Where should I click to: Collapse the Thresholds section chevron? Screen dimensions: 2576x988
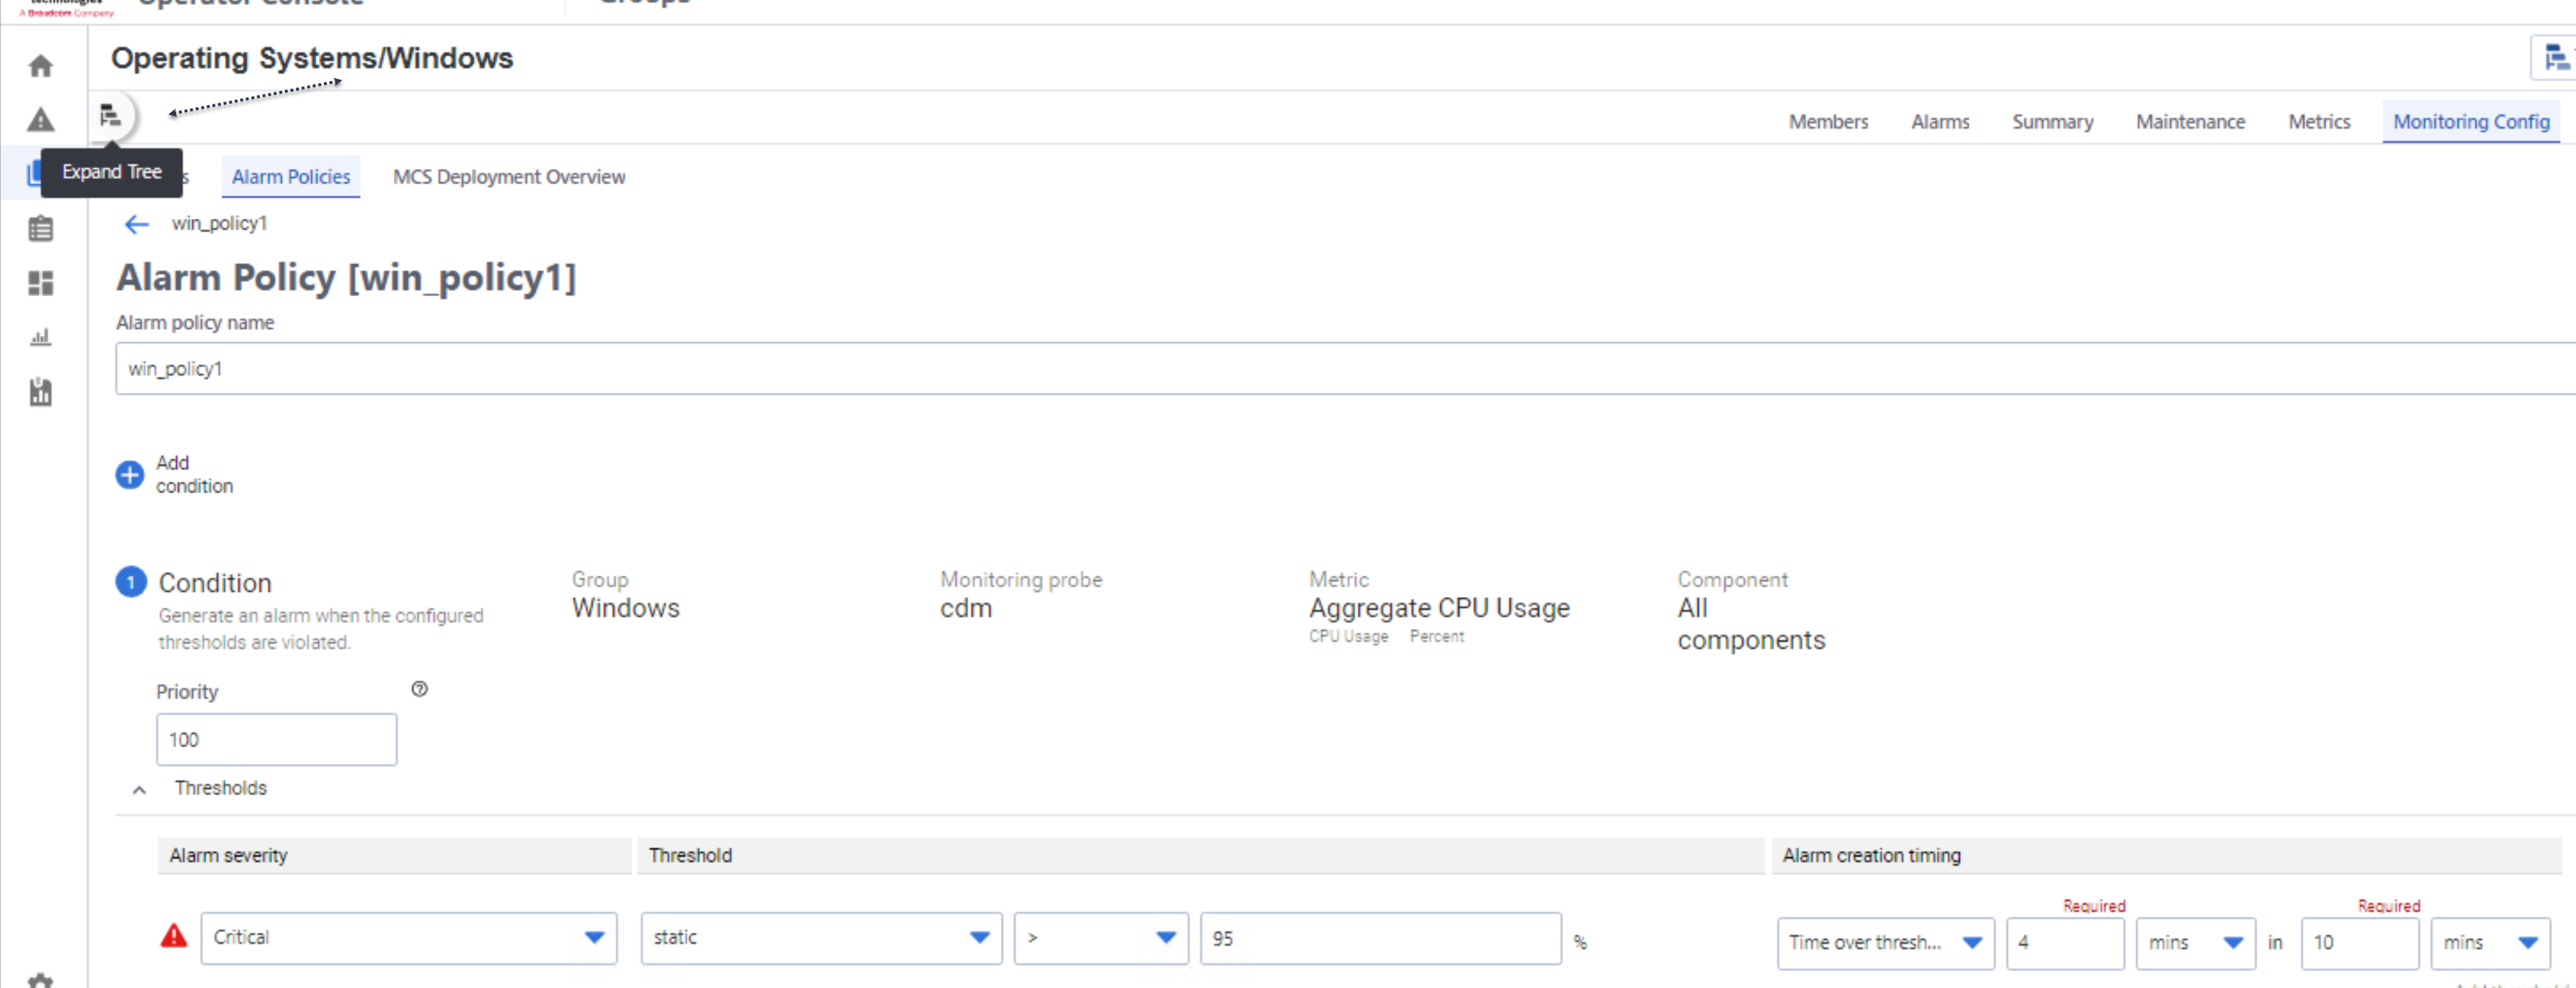point(139,790)
